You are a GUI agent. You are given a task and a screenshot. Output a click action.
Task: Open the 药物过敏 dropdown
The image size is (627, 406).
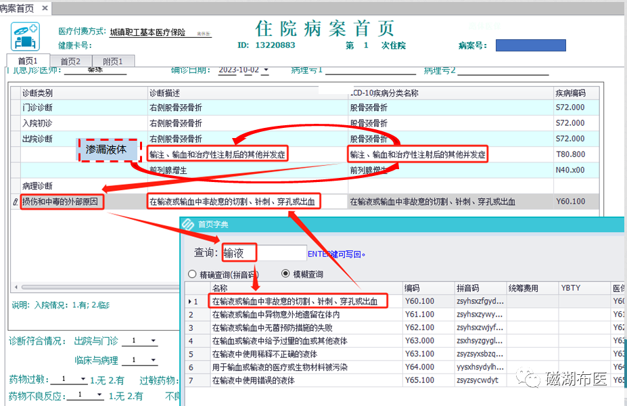(x=83, y=379)
